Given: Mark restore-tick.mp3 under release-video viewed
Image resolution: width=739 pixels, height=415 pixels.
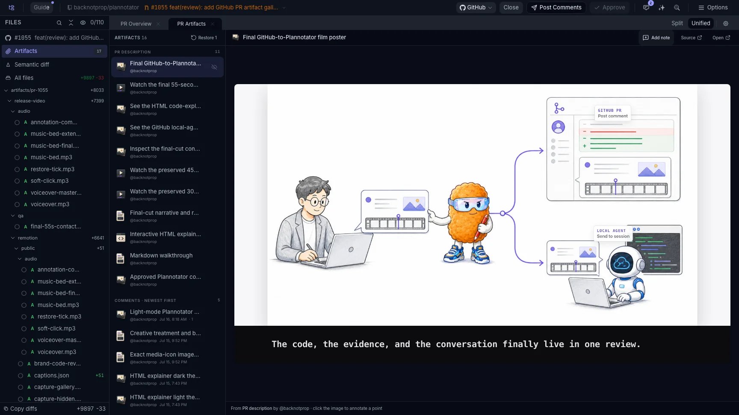Looking at the screenshot, I should pyautogui.click(x=17, y=170).
